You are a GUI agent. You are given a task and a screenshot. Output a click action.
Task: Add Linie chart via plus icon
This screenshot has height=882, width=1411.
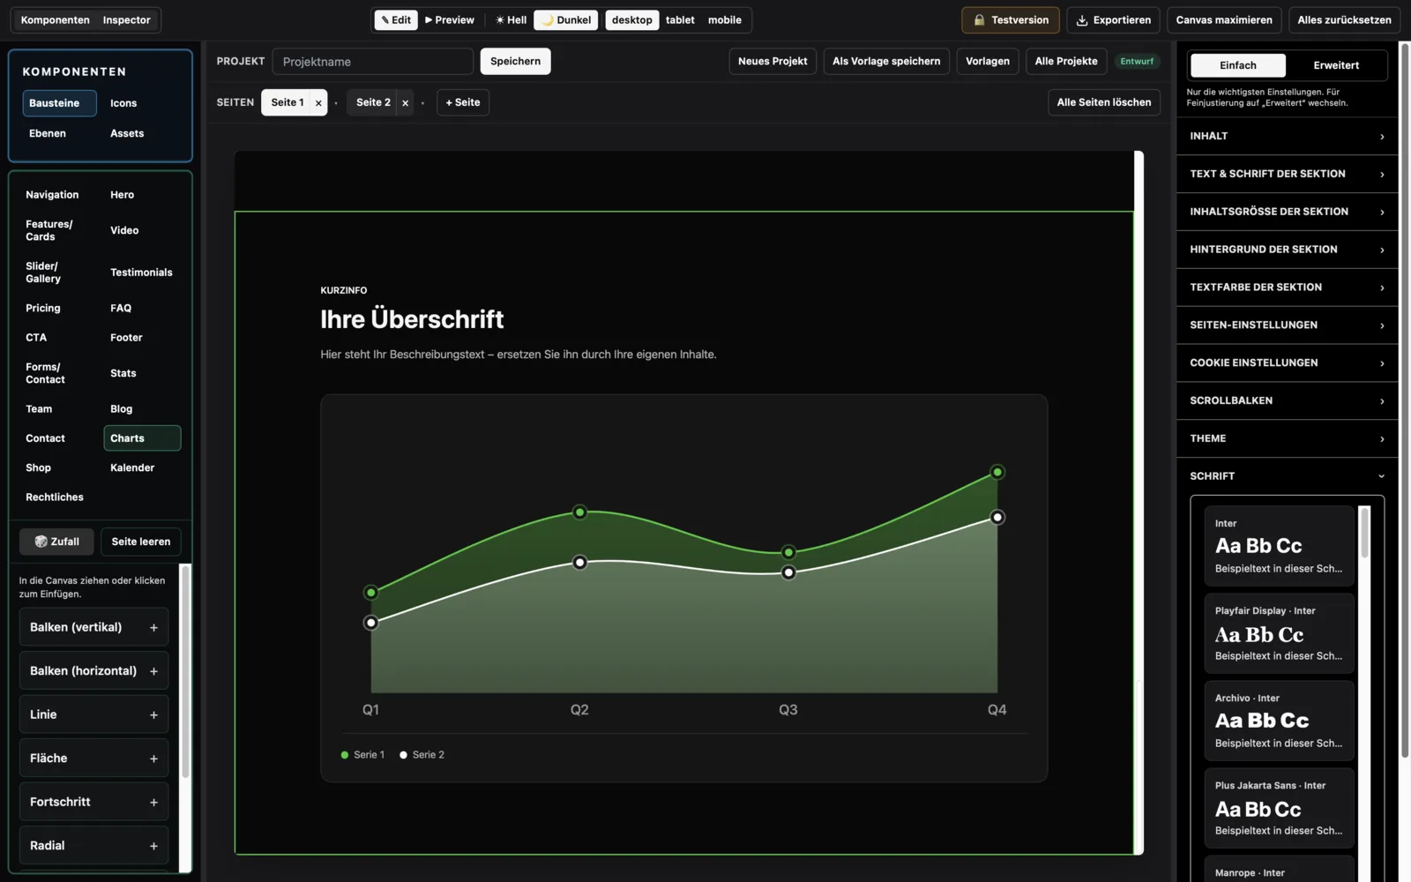click(153, 715)
